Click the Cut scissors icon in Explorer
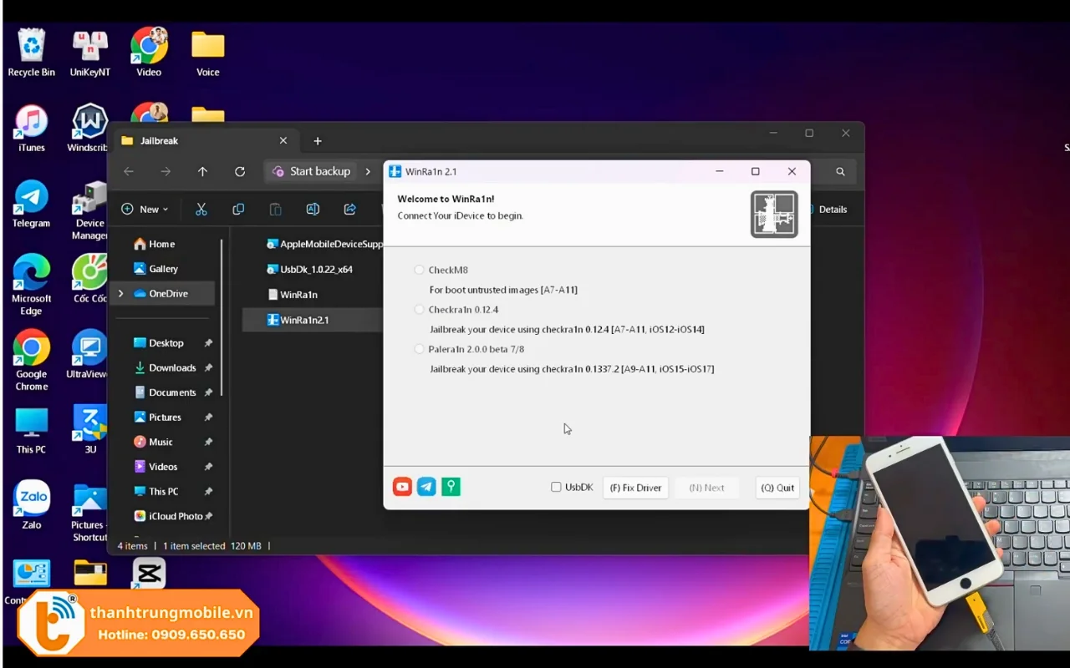Image resolution: width=1070 pixels, height=668 pixels. pos(201,210)
